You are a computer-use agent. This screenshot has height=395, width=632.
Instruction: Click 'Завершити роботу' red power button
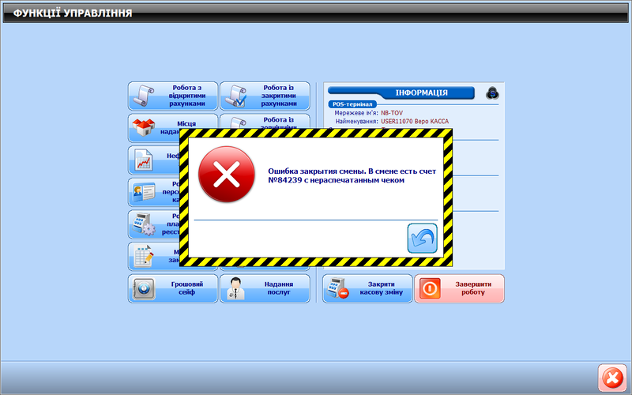pyautogui.click(x=460, y=289)
